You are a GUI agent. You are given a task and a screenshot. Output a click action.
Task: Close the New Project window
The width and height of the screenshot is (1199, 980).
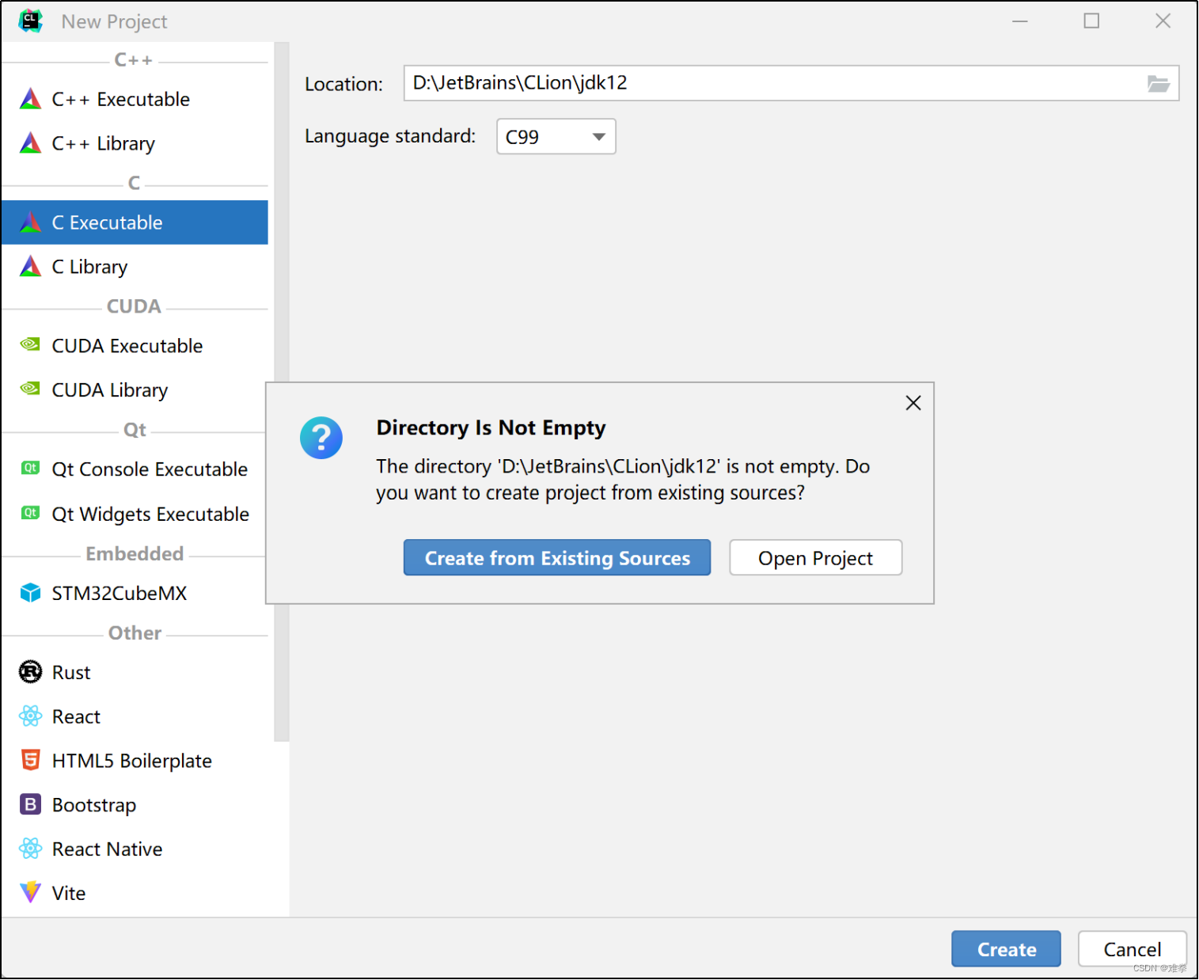coord(1163,21)
